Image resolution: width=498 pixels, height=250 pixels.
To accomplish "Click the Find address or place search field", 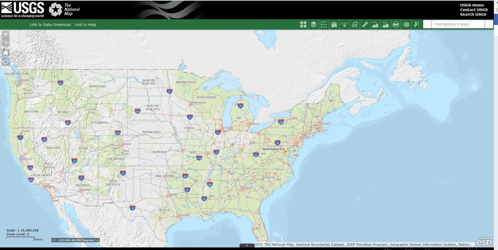I will pos(456,23).
